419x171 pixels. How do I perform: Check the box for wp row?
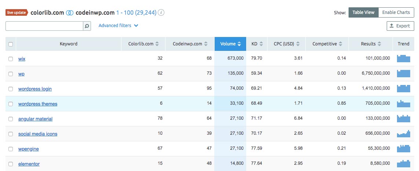click(x=11, y=74)
